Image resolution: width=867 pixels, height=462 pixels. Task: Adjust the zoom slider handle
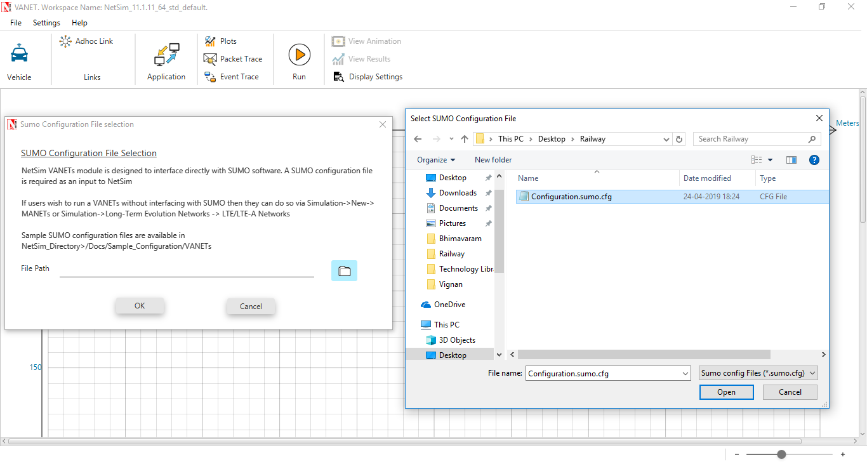781,454
